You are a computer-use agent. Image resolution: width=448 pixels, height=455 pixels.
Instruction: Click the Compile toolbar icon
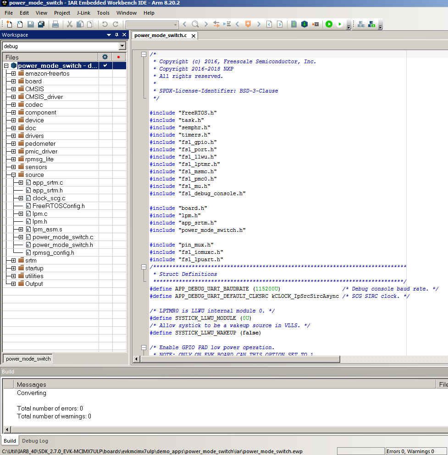click(x=294, y=24)
